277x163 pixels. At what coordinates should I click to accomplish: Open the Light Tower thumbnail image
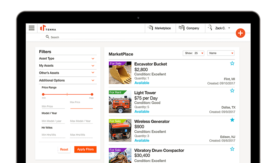coord(120,102)
